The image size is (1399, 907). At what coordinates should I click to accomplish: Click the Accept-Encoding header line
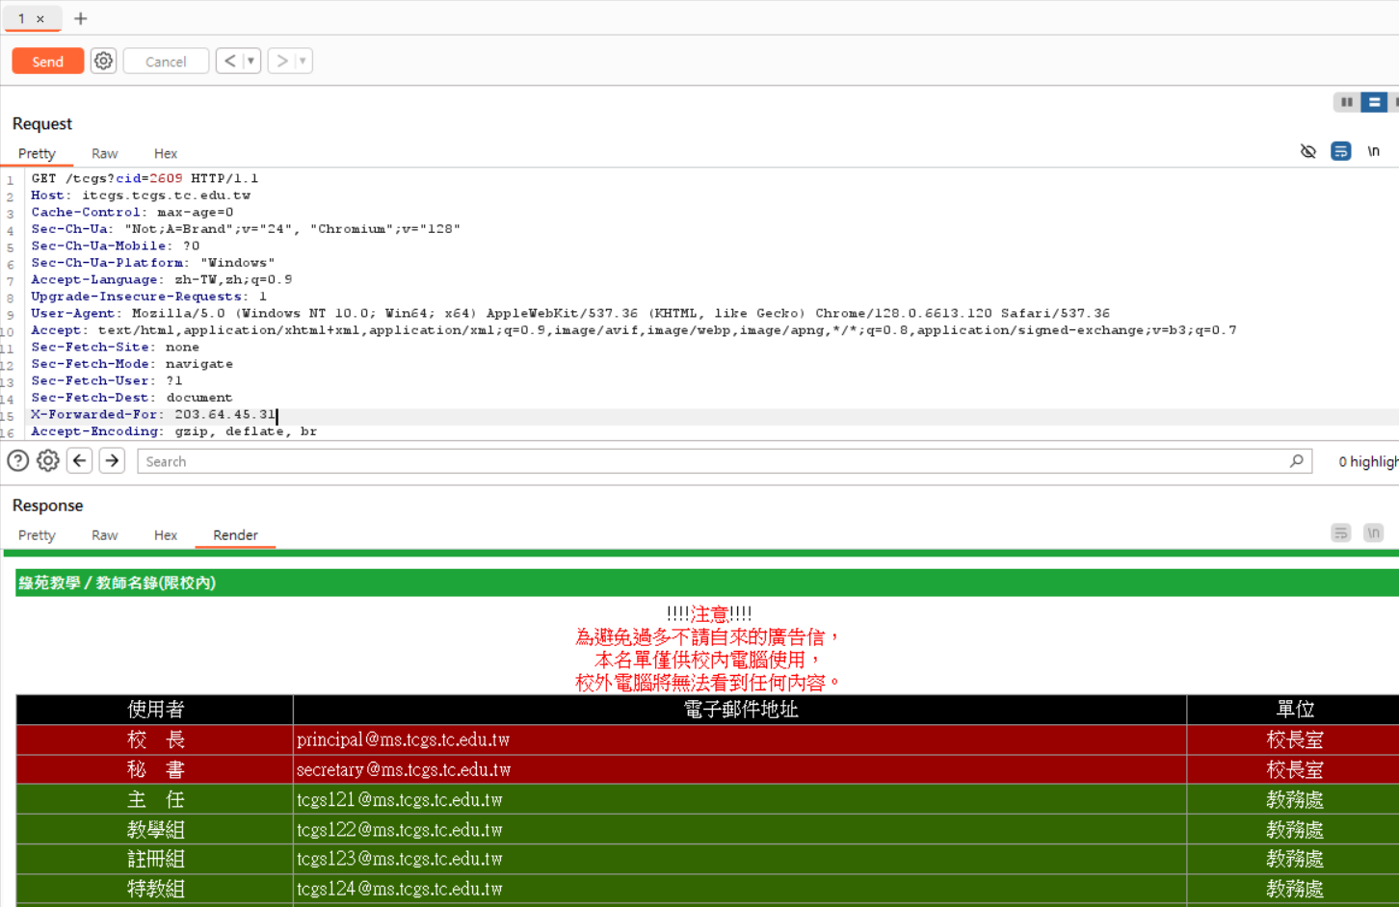(173, 431)
